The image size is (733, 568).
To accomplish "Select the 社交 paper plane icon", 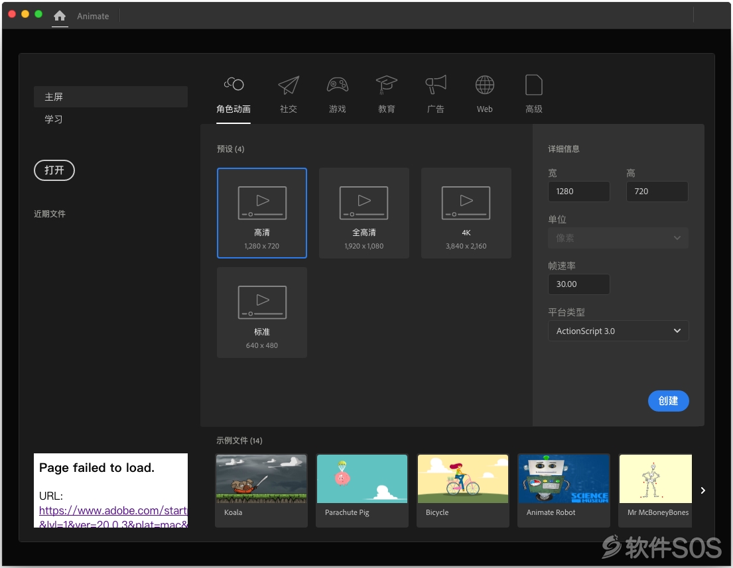I will click(289, 85).
